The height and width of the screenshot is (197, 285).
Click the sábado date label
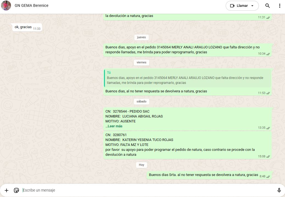(141, 101)
